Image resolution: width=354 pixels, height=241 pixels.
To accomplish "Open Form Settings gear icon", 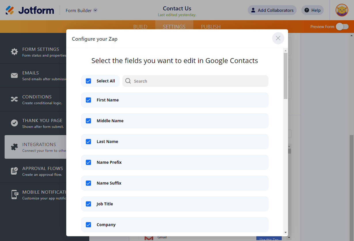I will [14, 52].
